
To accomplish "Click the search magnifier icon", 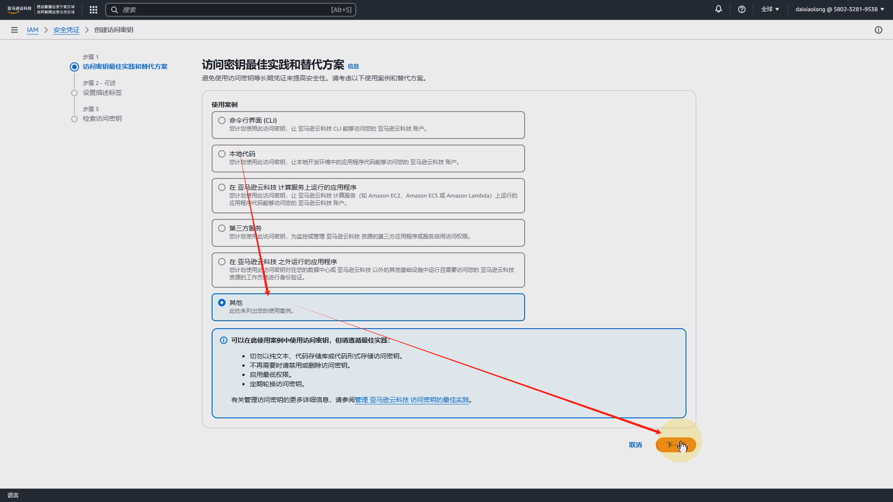I will pyautogui.click(x=114, y=10).
